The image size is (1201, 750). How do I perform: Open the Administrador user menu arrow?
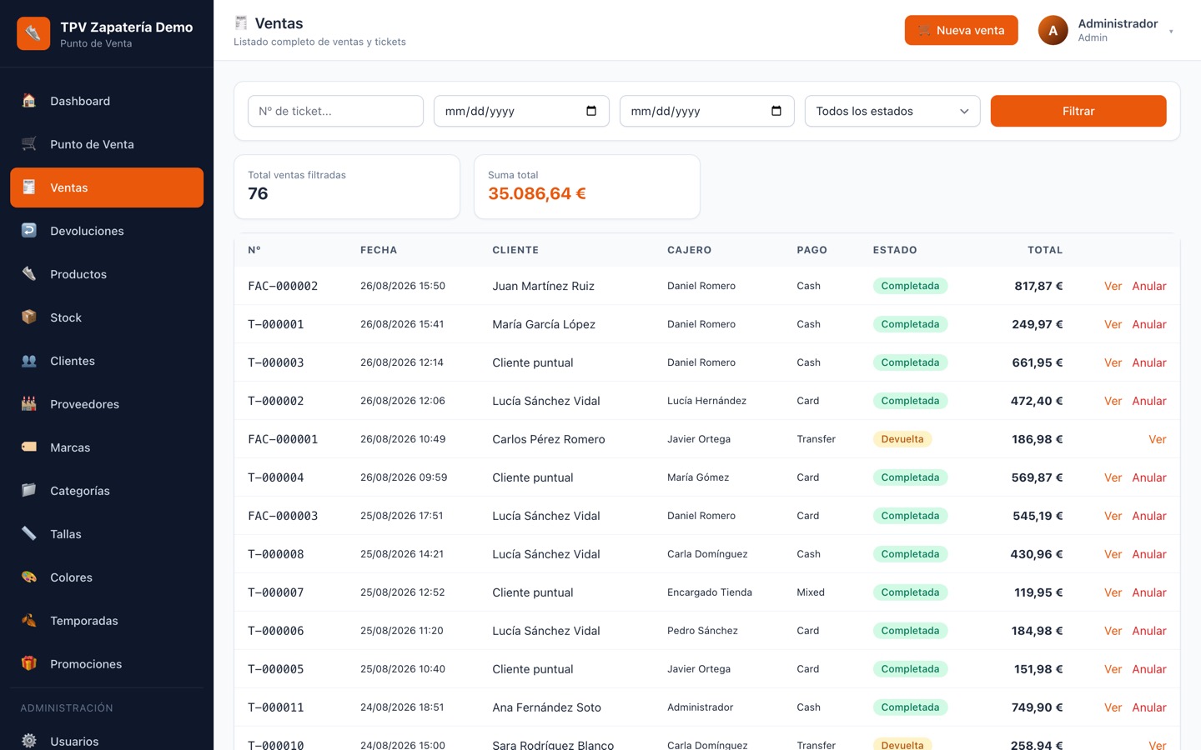(x=1171, y=32)
